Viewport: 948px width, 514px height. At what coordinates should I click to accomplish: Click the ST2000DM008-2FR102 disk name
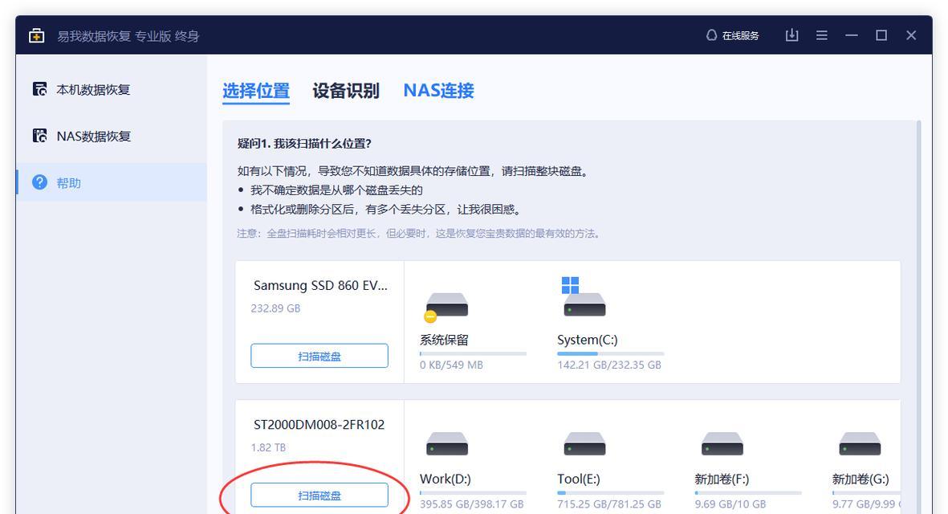pos(319,425)
